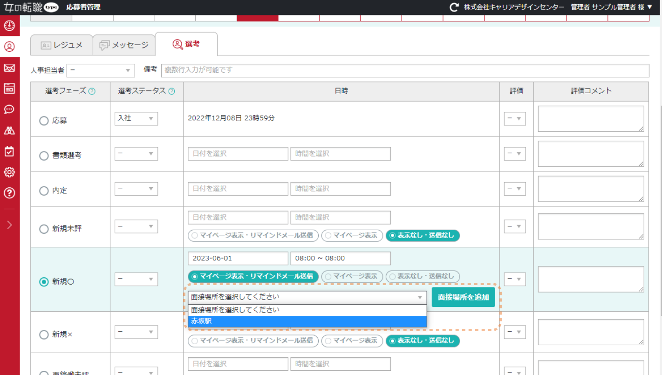The width and height of the screenshot is (662, 375).
Task: Open the 選考ステータス dropdown showing 入社
Action: 136,118
